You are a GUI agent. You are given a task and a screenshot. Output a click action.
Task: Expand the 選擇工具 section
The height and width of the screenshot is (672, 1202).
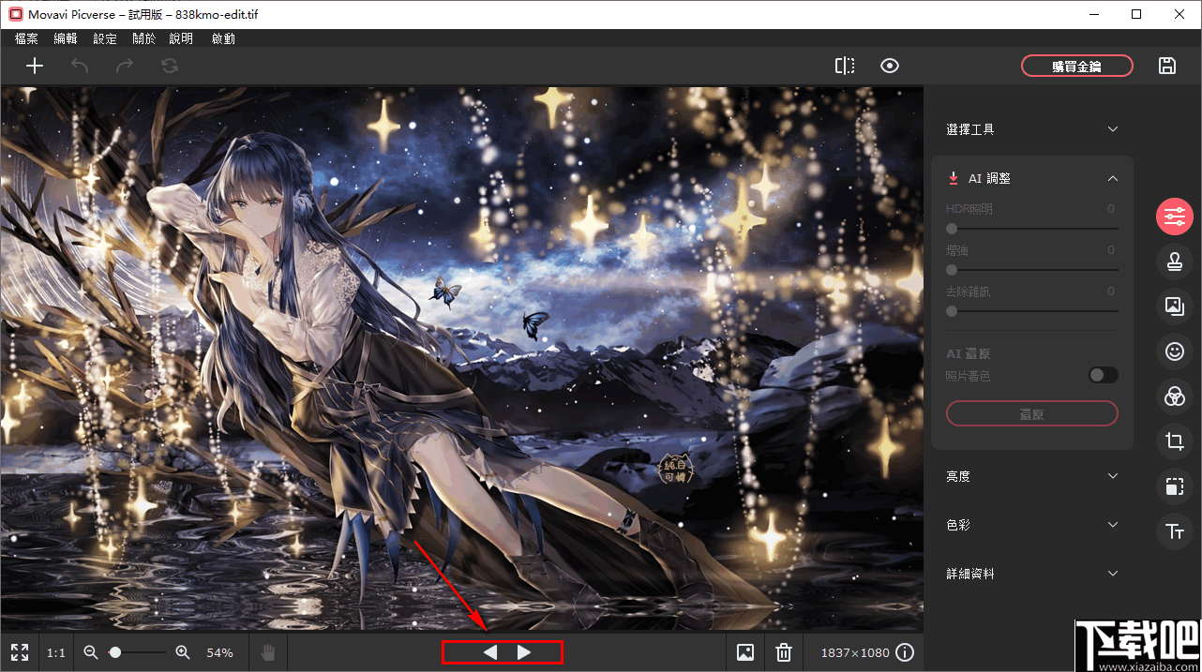click(x=1113, y=129)
